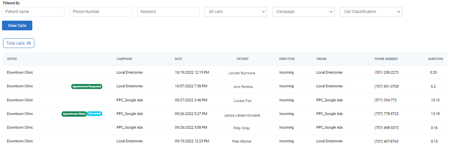This screenshot has height=146, width=456.
Task: Open patient Janice Litman-Goralnik
Action: (x=242, y=115)
